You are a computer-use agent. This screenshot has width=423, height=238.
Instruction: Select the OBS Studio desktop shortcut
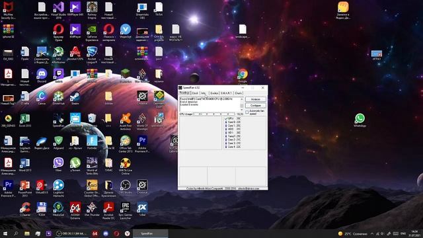[126, 187]
